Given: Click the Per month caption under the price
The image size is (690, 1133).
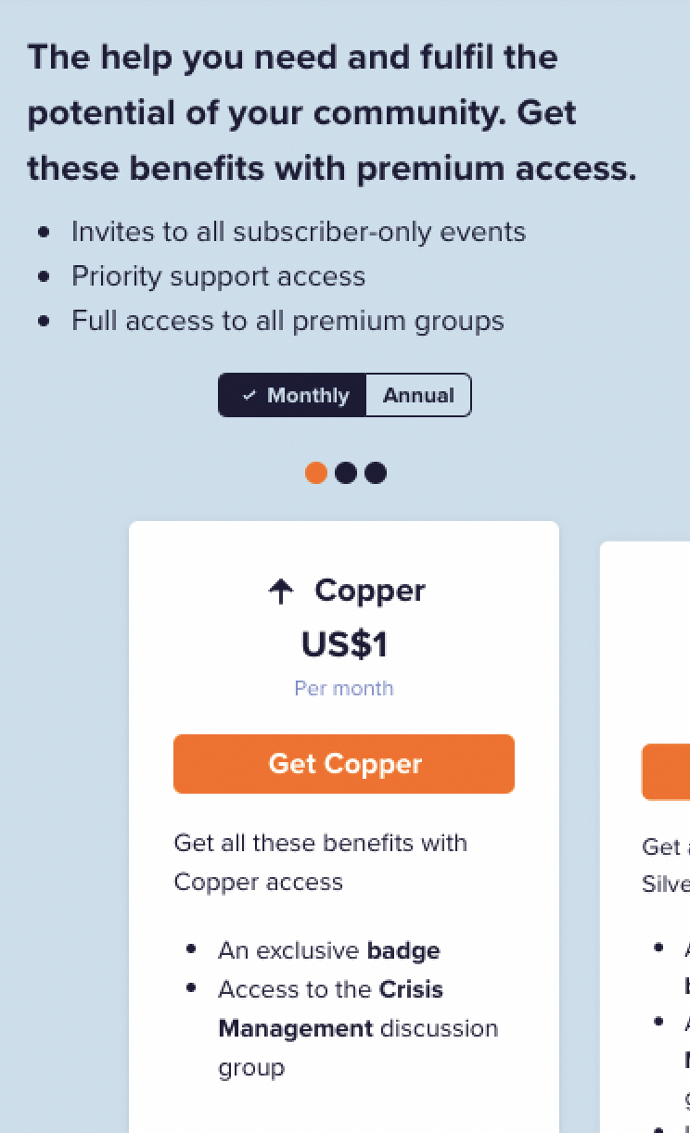Looking at the screenshot, I should [x=344, y=688].
